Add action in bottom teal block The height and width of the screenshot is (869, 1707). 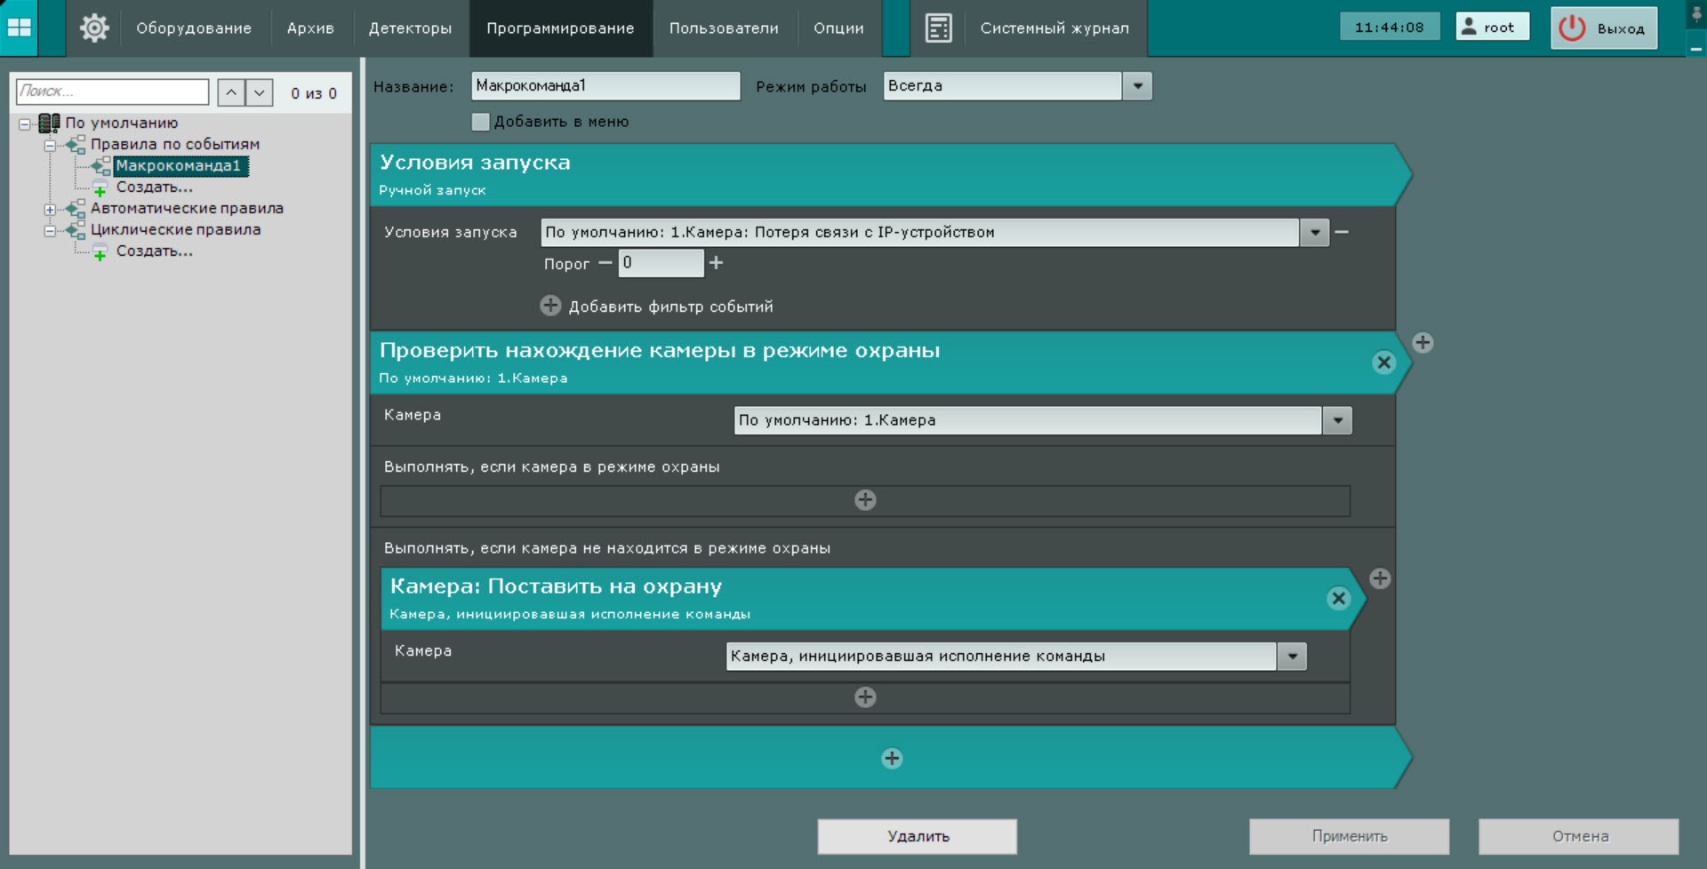892,759
